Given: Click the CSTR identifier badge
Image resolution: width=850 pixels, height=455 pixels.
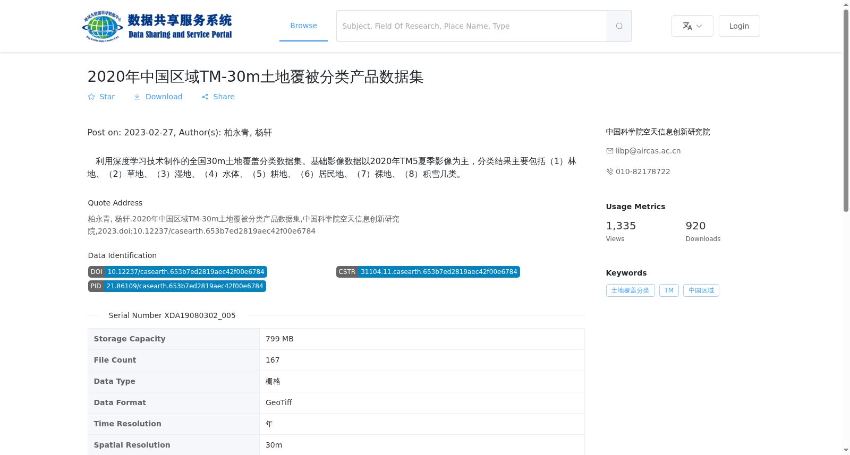Looking at the screenshot, I should 428,272.
